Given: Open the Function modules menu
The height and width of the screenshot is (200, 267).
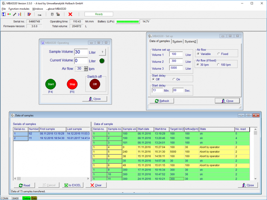Looking at the screenshot, I should (x=19, y=9).
